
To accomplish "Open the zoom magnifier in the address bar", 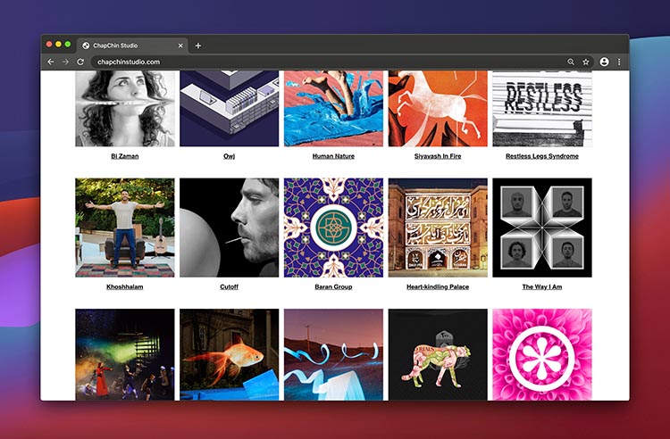I will [x=571, y=62].
